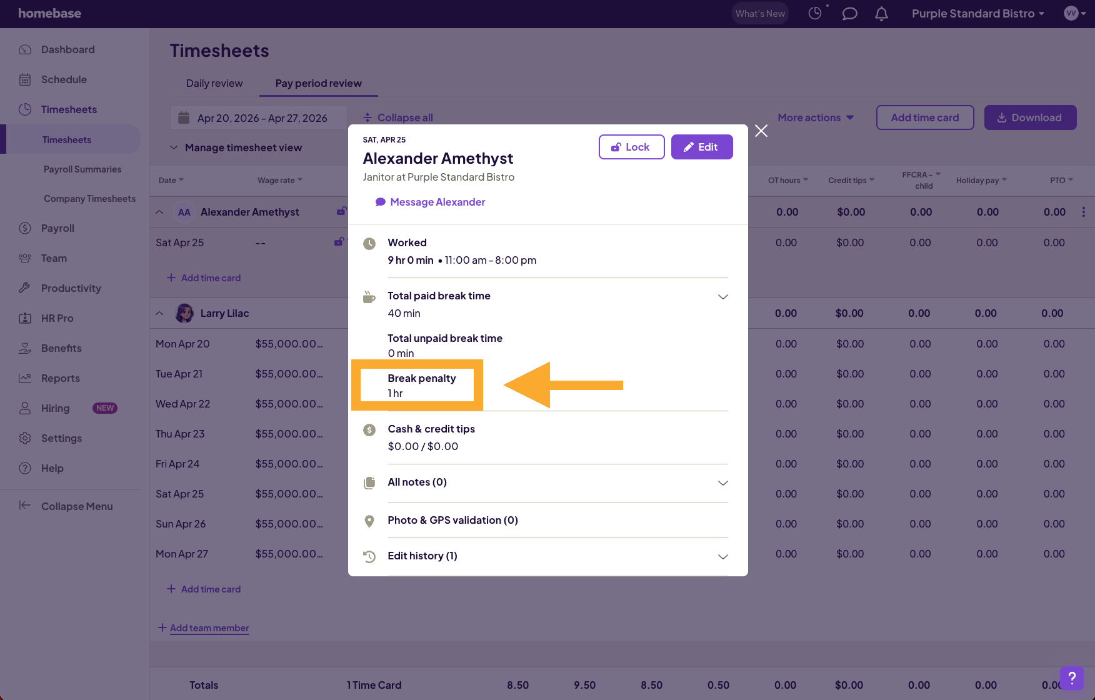Screen dimensions: 1095x700
Task: Open the messages chat icon in header
Action: [x=849, y=13]
